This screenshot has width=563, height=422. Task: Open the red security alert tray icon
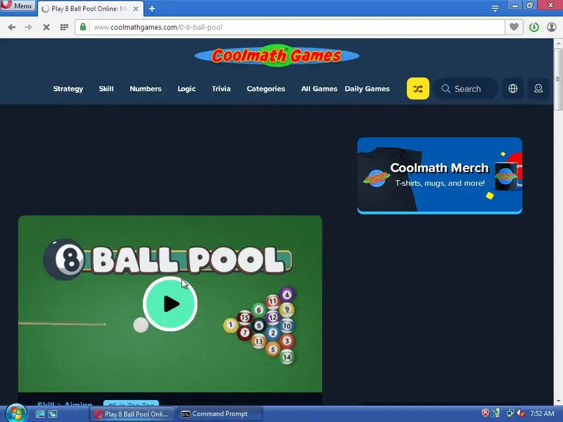click(x=485, y=413)
